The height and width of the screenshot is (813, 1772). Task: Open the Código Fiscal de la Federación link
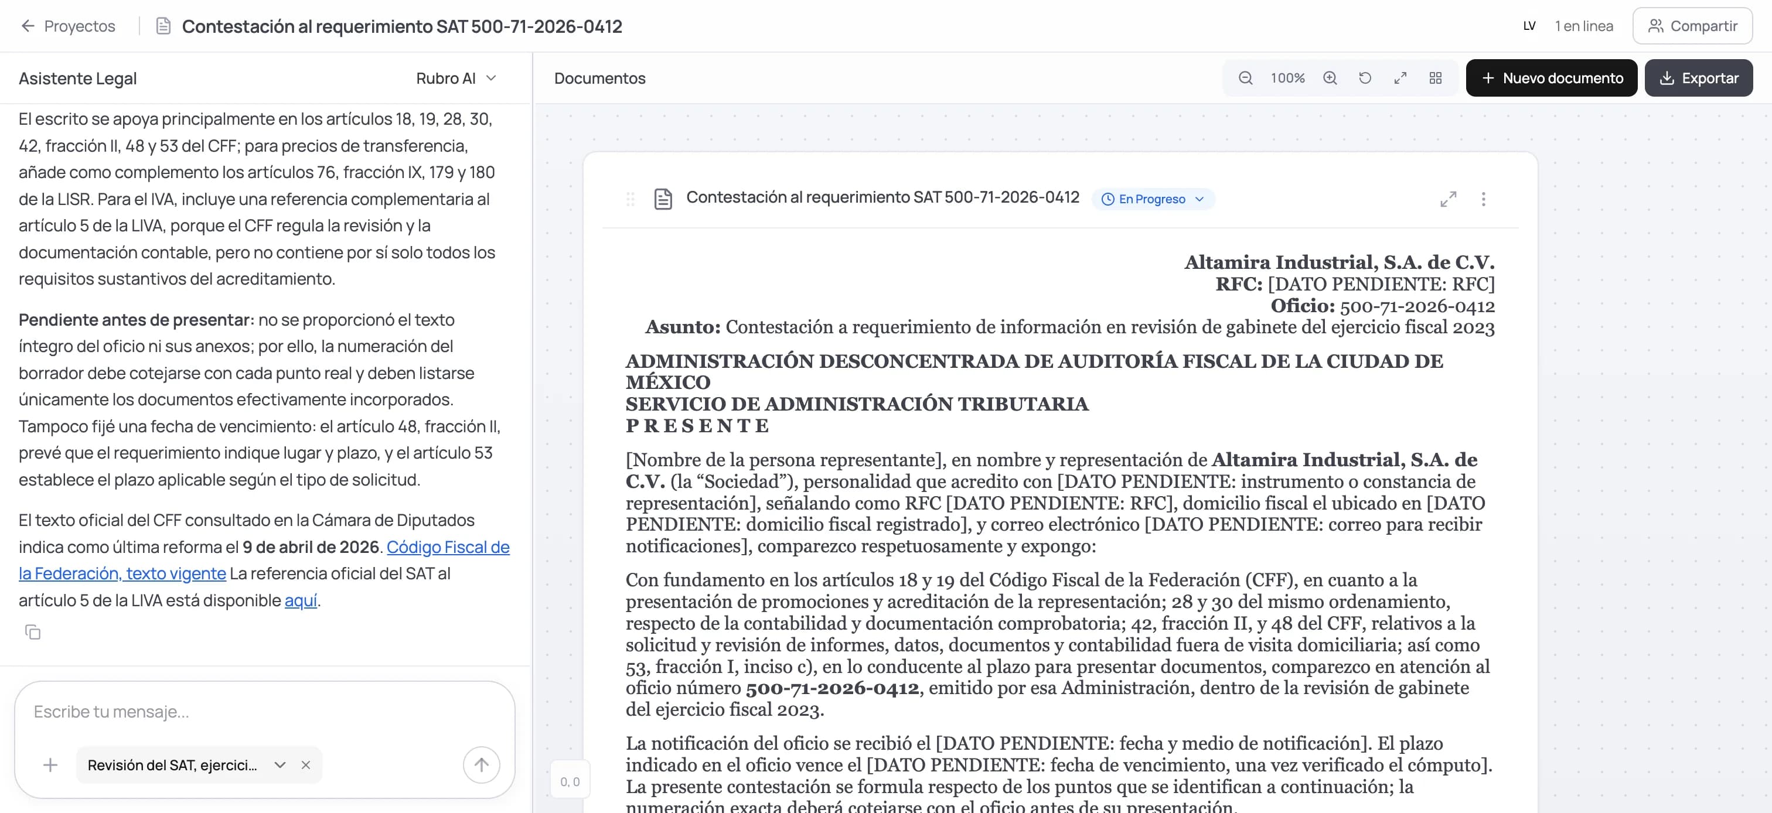coord(264,561)
